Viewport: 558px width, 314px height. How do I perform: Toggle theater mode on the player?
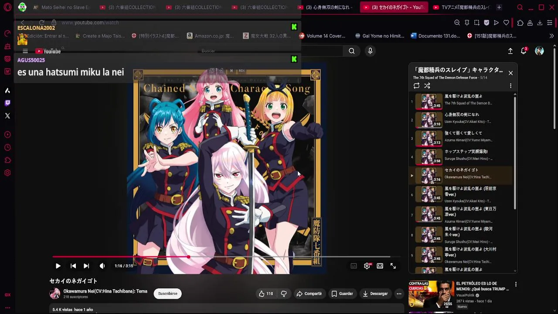click(x=380, y=266)
